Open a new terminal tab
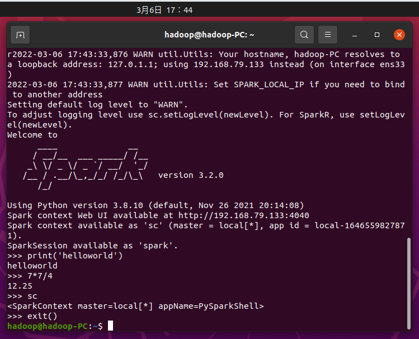 pos(20,35)
